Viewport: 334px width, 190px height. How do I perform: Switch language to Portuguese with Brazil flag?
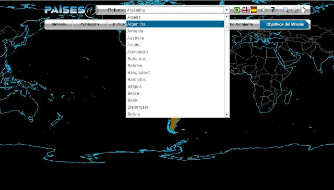236,10
